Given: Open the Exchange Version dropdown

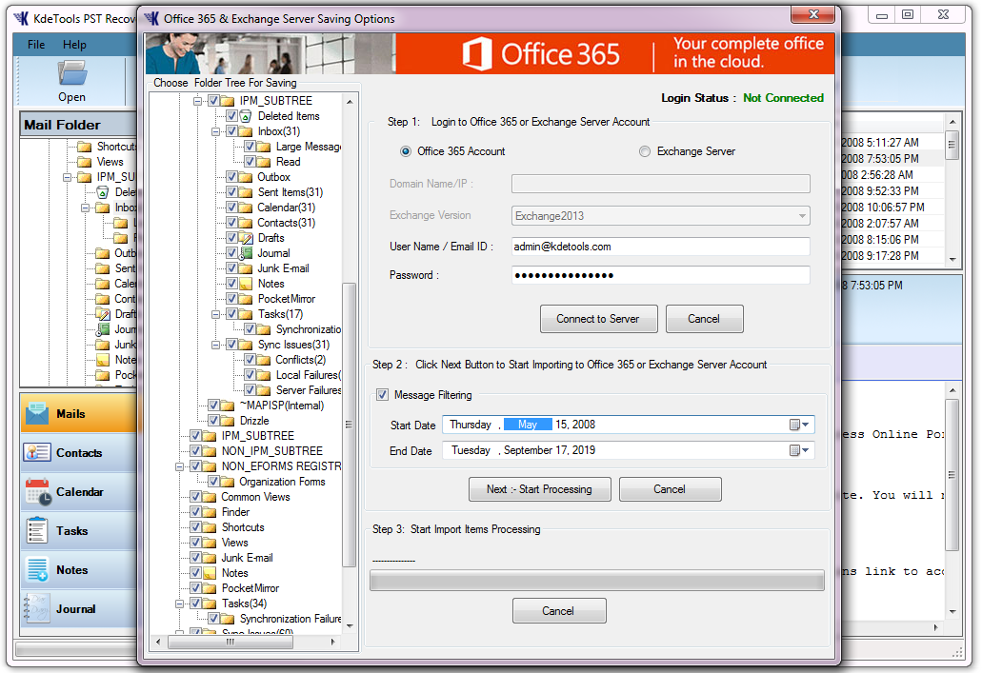Looking at the screenshot, I should coord(802,216).
